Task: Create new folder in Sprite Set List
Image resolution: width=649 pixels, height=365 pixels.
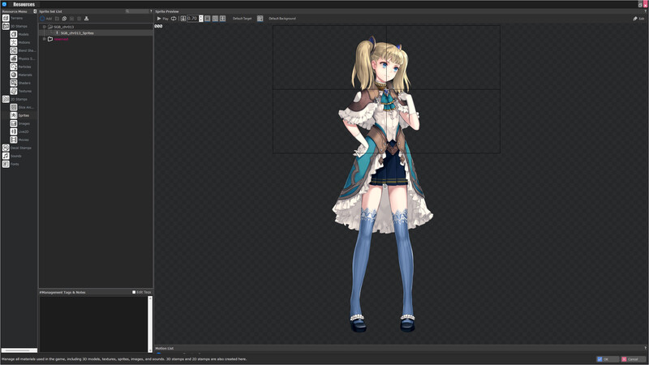Action: 57,19
